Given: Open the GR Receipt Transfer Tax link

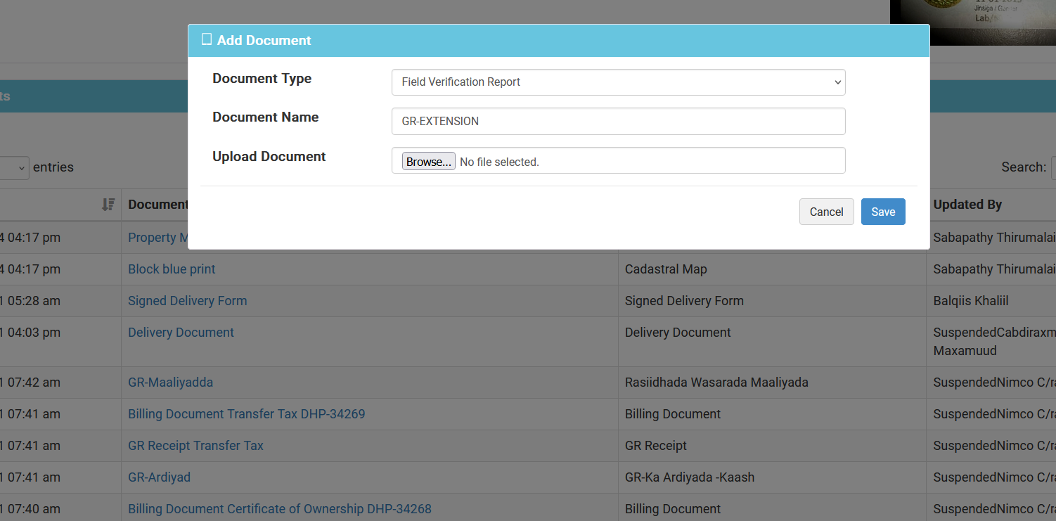Looking at the screenshot, I should click(195, 446).
